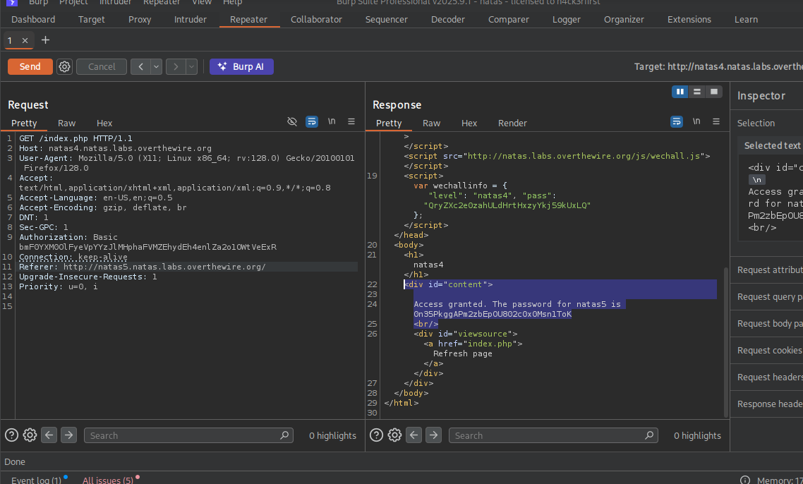Previous match arrow below Request panel

point(49,435)
